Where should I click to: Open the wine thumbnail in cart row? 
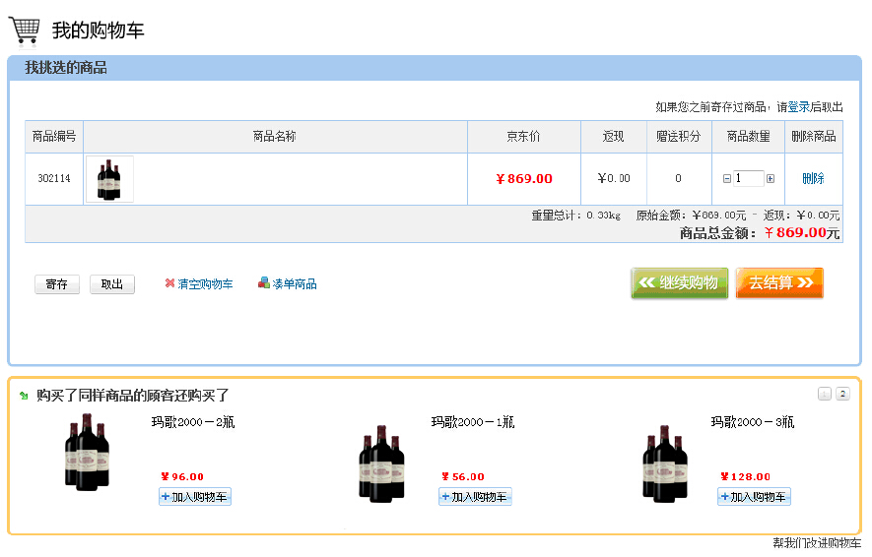coord(109,179)
